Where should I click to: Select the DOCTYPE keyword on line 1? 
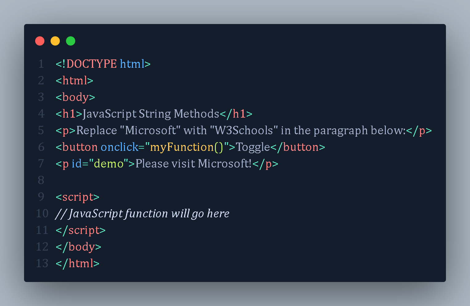point(92,64)
